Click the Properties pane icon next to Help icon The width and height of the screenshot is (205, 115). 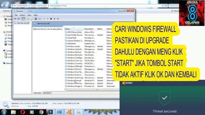[x=39, y=19]
